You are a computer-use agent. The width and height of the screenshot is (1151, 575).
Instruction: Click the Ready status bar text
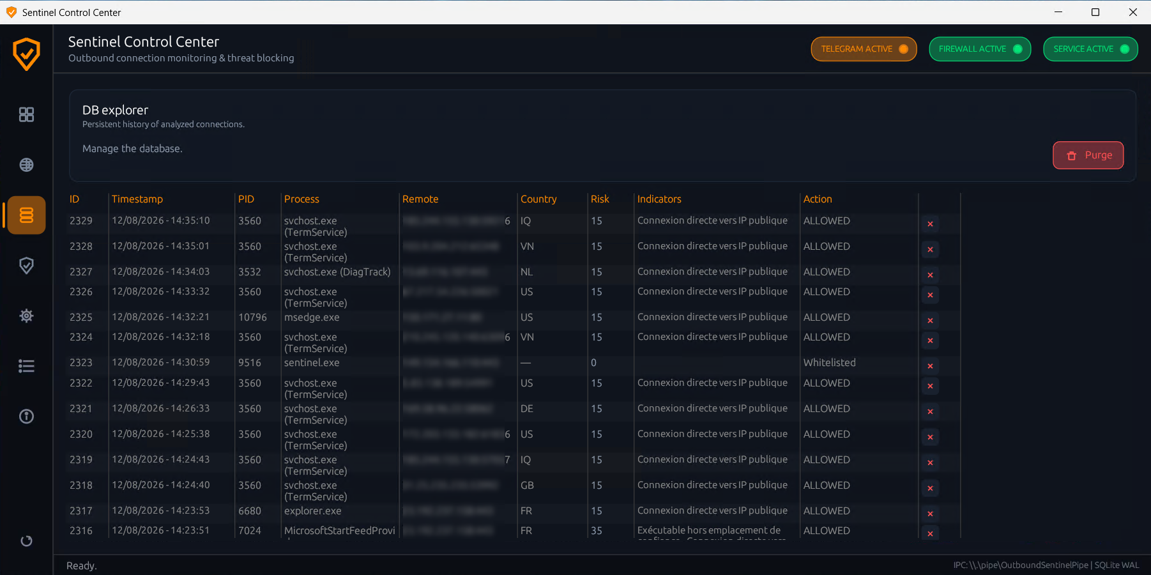(x=82, y=566)
